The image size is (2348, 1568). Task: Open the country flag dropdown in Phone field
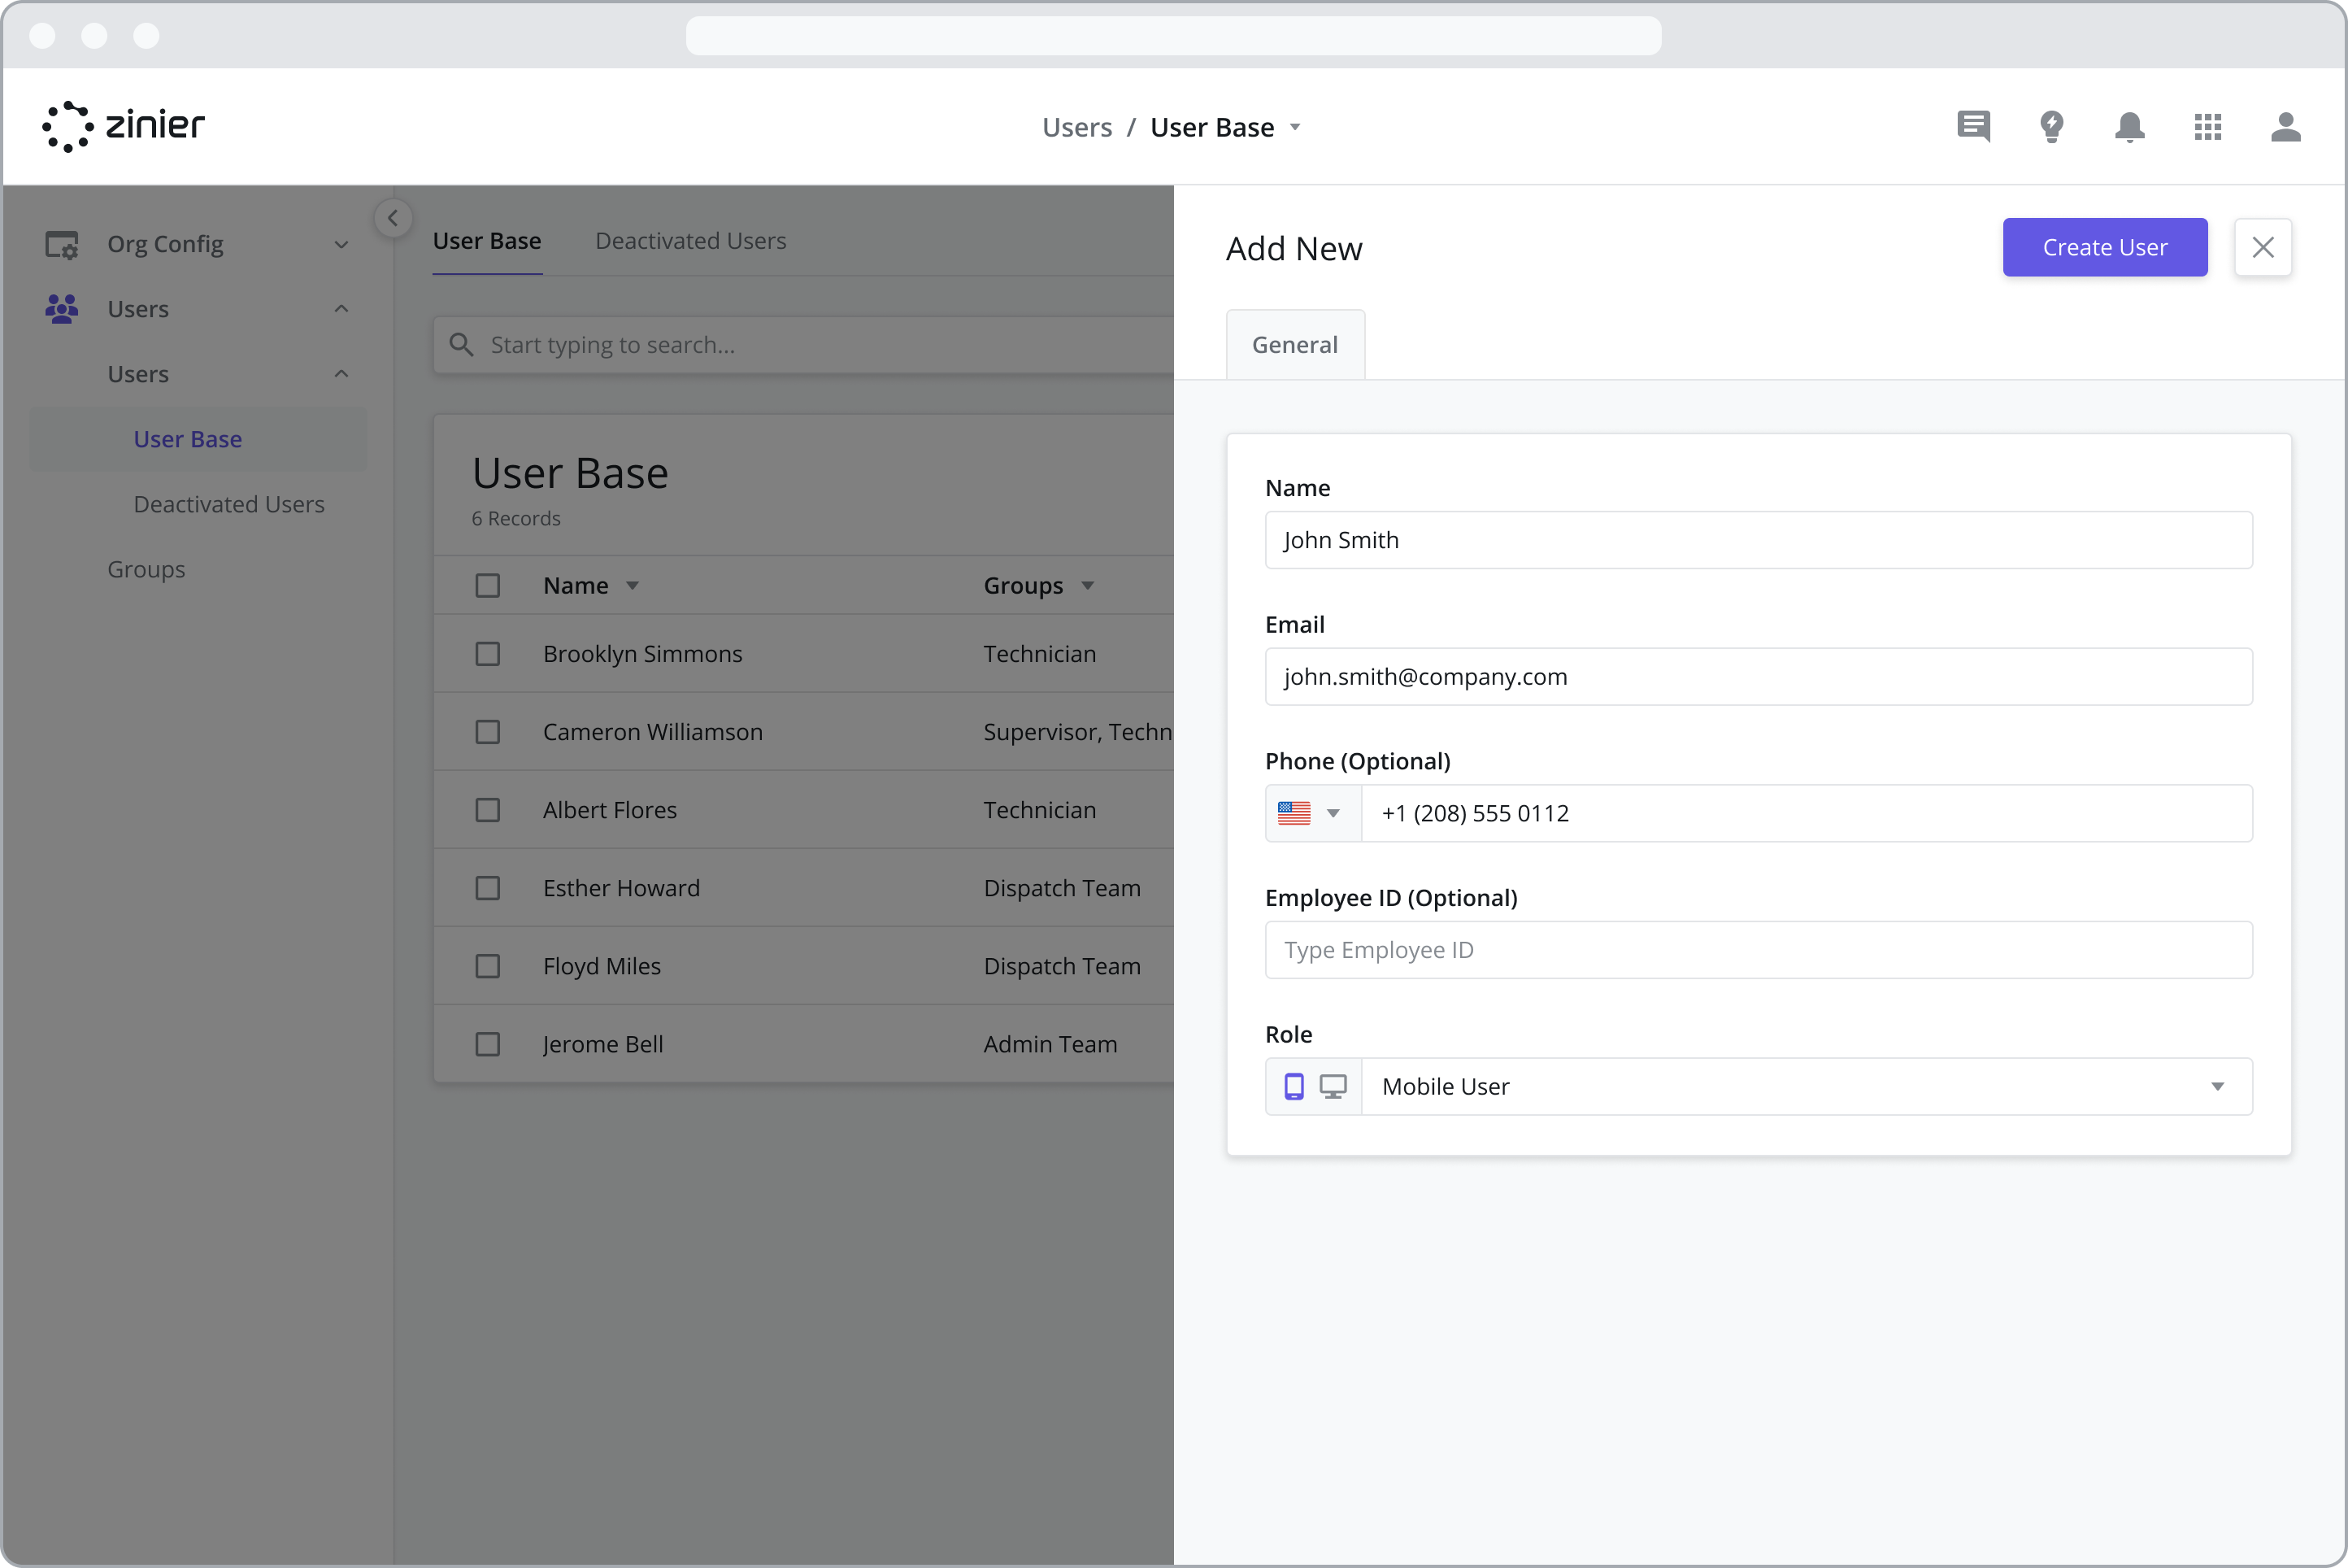pos(1311,813)
